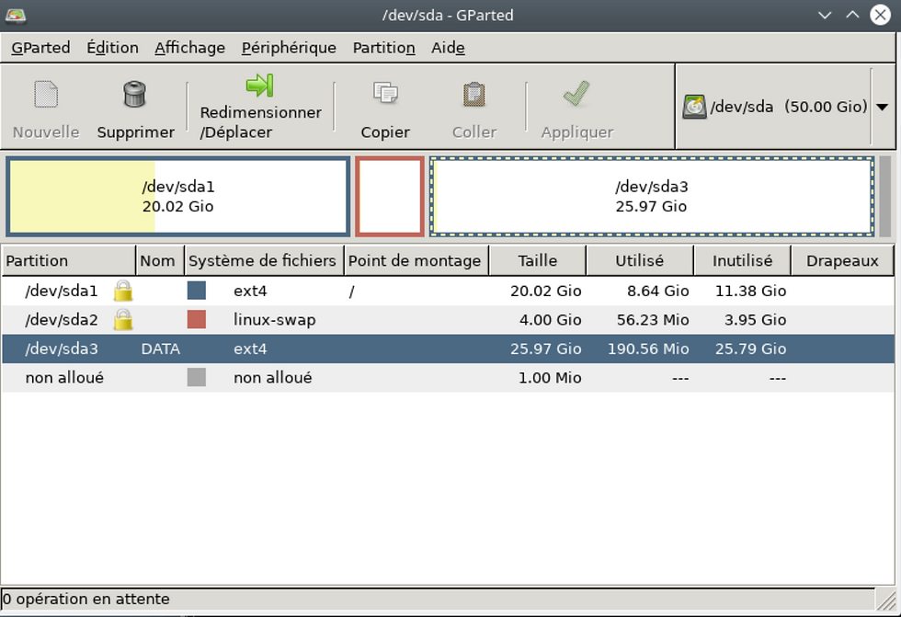Click the gray non alloué color swatch
The width and height of the screenshot is (901, 617).
[x=197, y=377]
